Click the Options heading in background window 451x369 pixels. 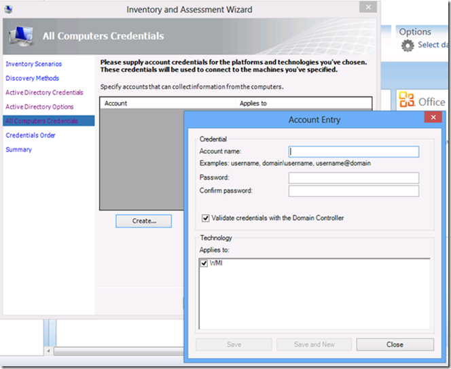[415, 32]
